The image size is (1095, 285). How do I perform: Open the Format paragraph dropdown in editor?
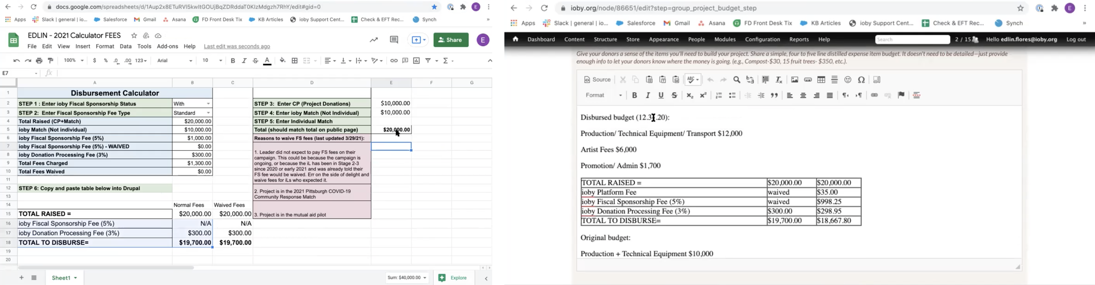[x=604, y=95]
